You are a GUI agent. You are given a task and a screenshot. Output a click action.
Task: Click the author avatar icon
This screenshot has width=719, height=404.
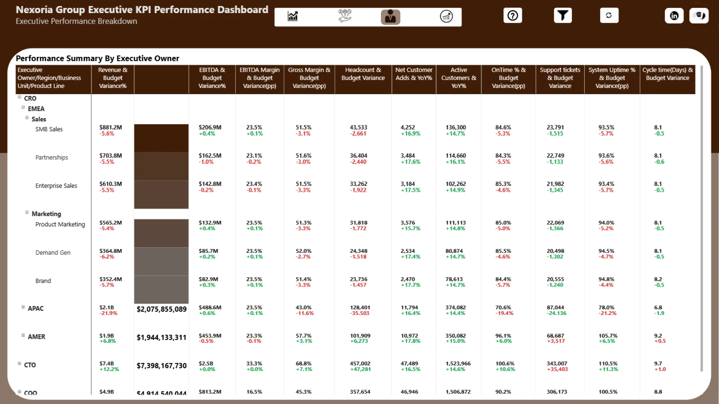tap(699, 16)
